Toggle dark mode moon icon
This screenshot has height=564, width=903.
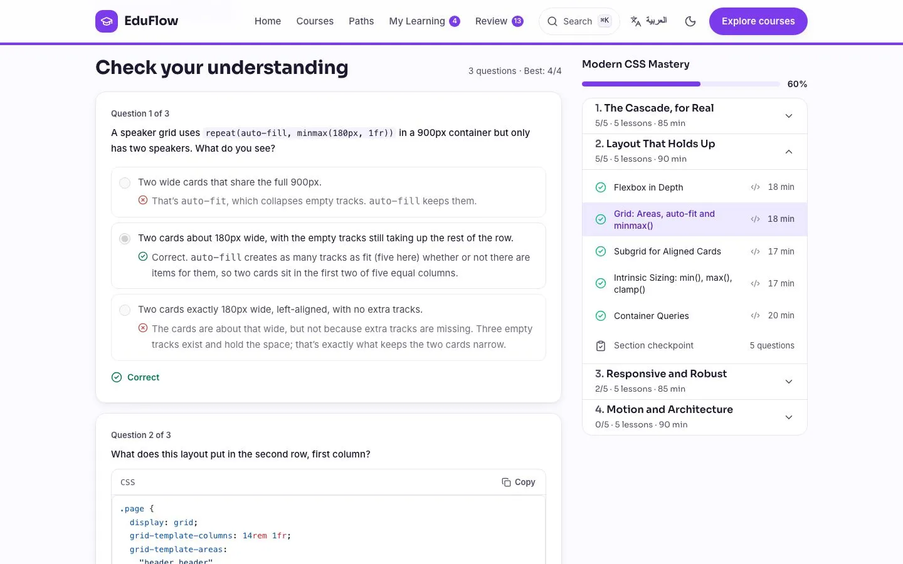tap(690, 21)
